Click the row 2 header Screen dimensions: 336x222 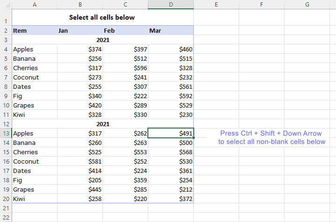[x=6, y=30]
